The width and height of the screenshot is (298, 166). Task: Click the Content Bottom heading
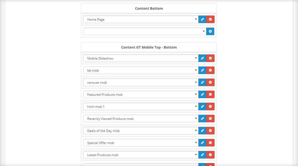pyautogui.click(x=149, y=8)
